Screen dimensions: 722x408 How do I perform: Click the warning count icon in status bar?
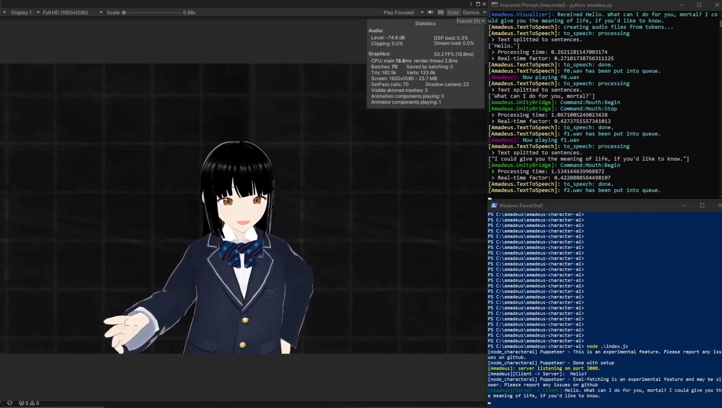click(32, 403)
